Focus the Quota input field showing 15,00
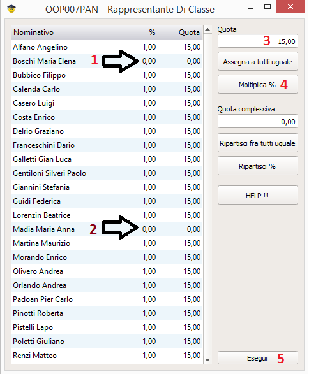The image size is (309, 374). [x=258, y=41]
